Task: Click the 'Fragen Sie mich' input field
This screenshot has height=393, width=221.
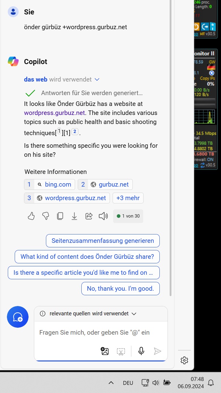Action: (x=101, y=333)
